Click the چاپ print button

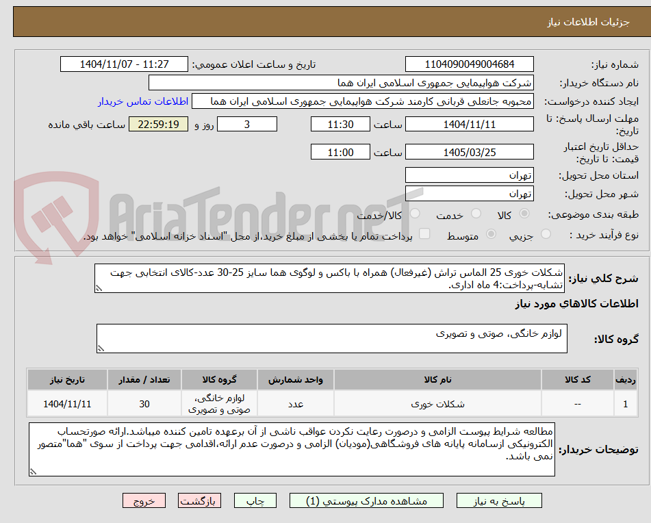(255, 500)
